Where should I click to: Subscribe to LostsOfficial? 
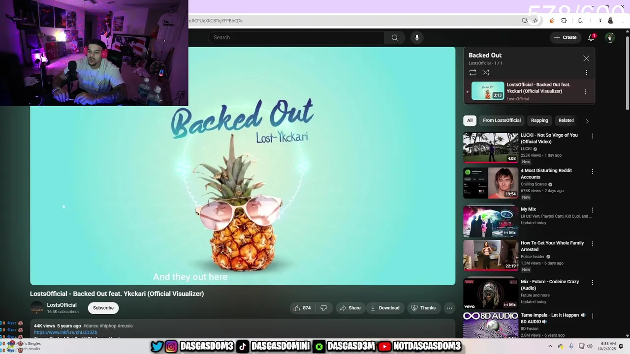[103, 308]
